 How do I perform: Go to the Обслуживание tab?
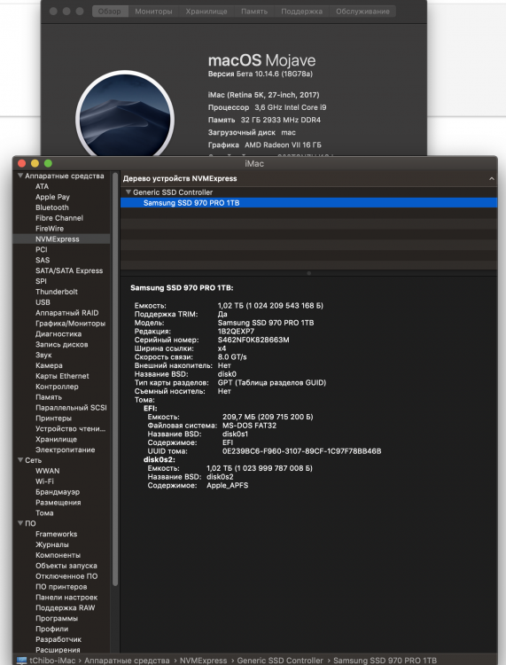pos(362,12)
